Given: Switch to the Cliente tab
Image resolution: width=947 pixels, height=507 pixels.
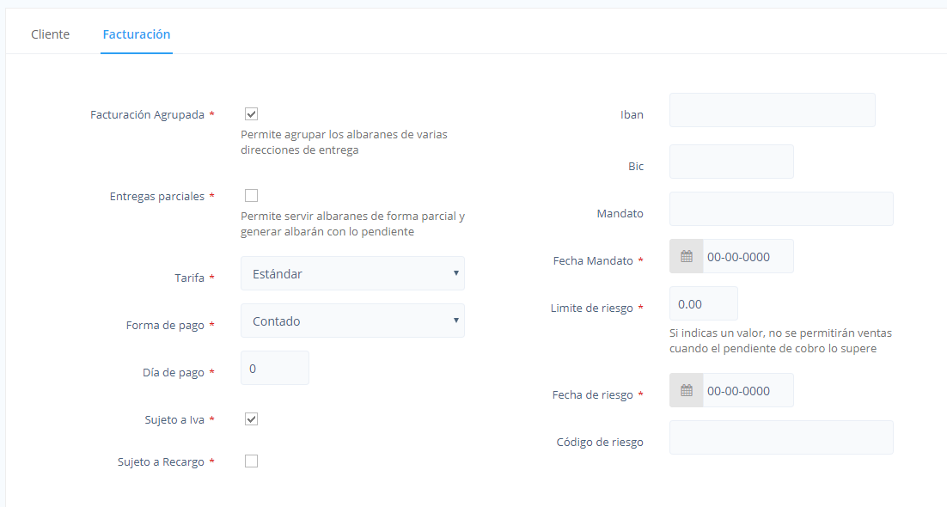Looking at the screenshot, I should pos(50,34).
